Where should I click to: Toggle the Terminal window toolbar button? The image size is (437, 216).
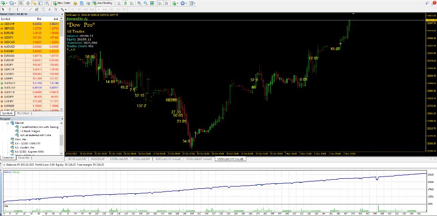point(41,3)
